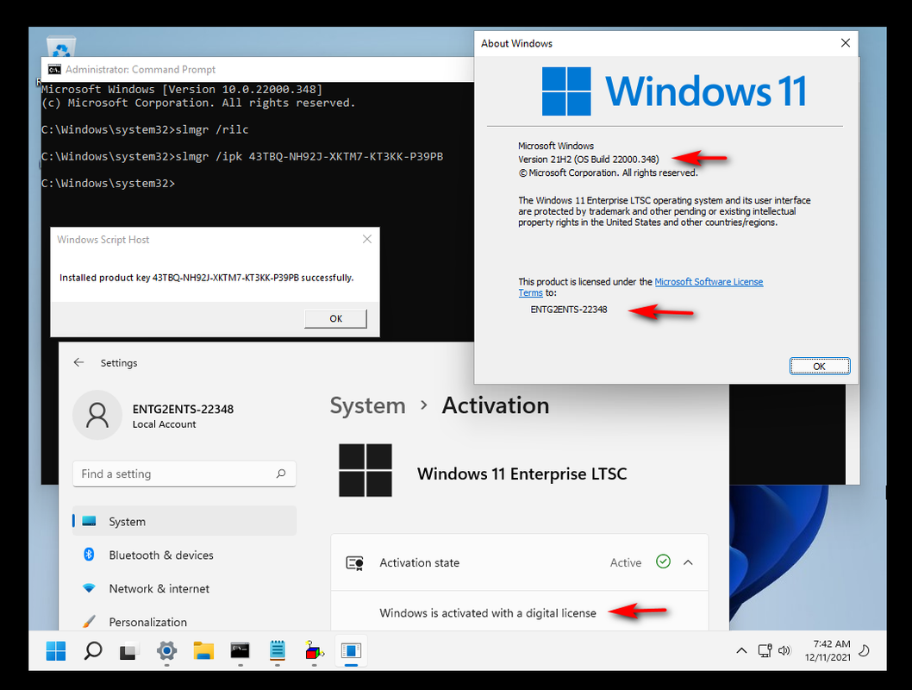The height and width of the screenshot is (690, 912).
Task: Click the ENTG2ENTS-22348 user account avatar
Action: [x=97, y=415]
